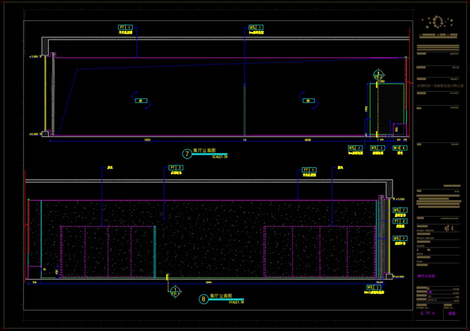
Task: Select the PT 2 tag on right side
Action: click(400, 221)
